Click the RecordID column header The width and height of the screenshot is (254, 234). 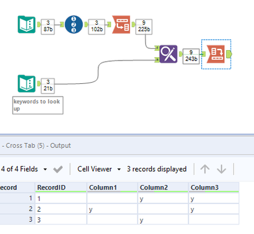tap(61, 188)
